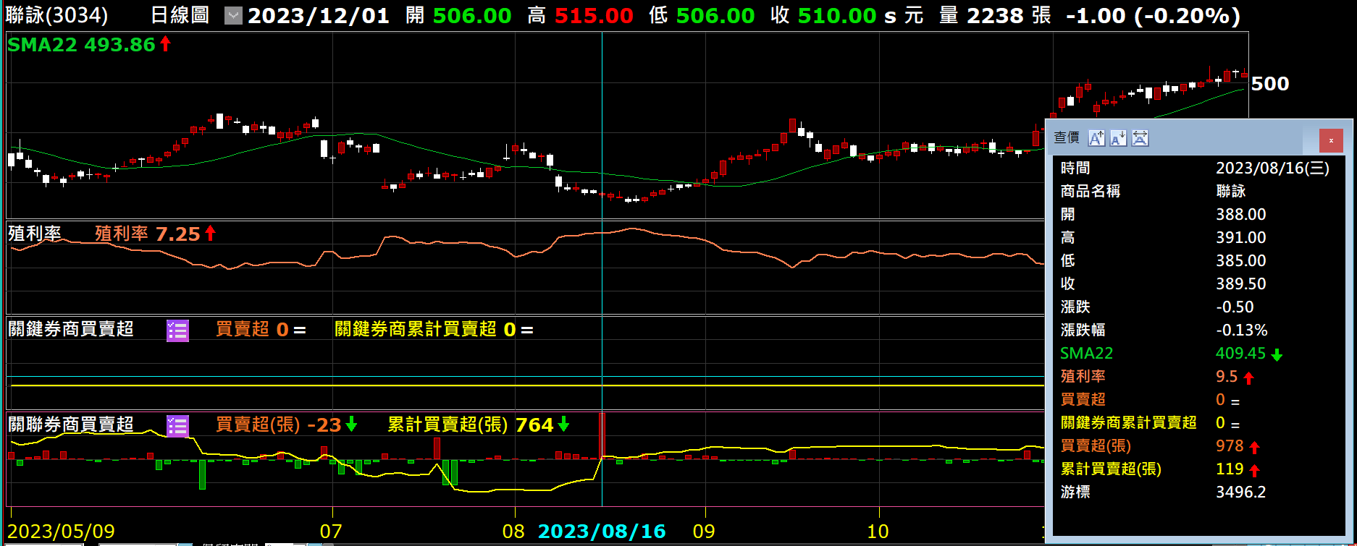Select the yellow 累計買賣超(張) series label
Image resolution: width=1357 pixels, height=546 pixels.
click(448, 425)
